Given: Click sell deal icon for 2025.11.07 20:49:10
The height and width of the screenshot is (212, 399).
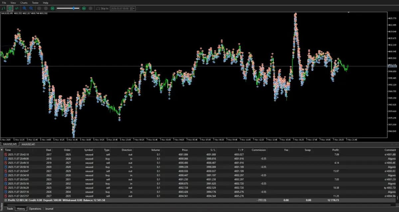Looking at the screenshot, I should pos(6,163).
